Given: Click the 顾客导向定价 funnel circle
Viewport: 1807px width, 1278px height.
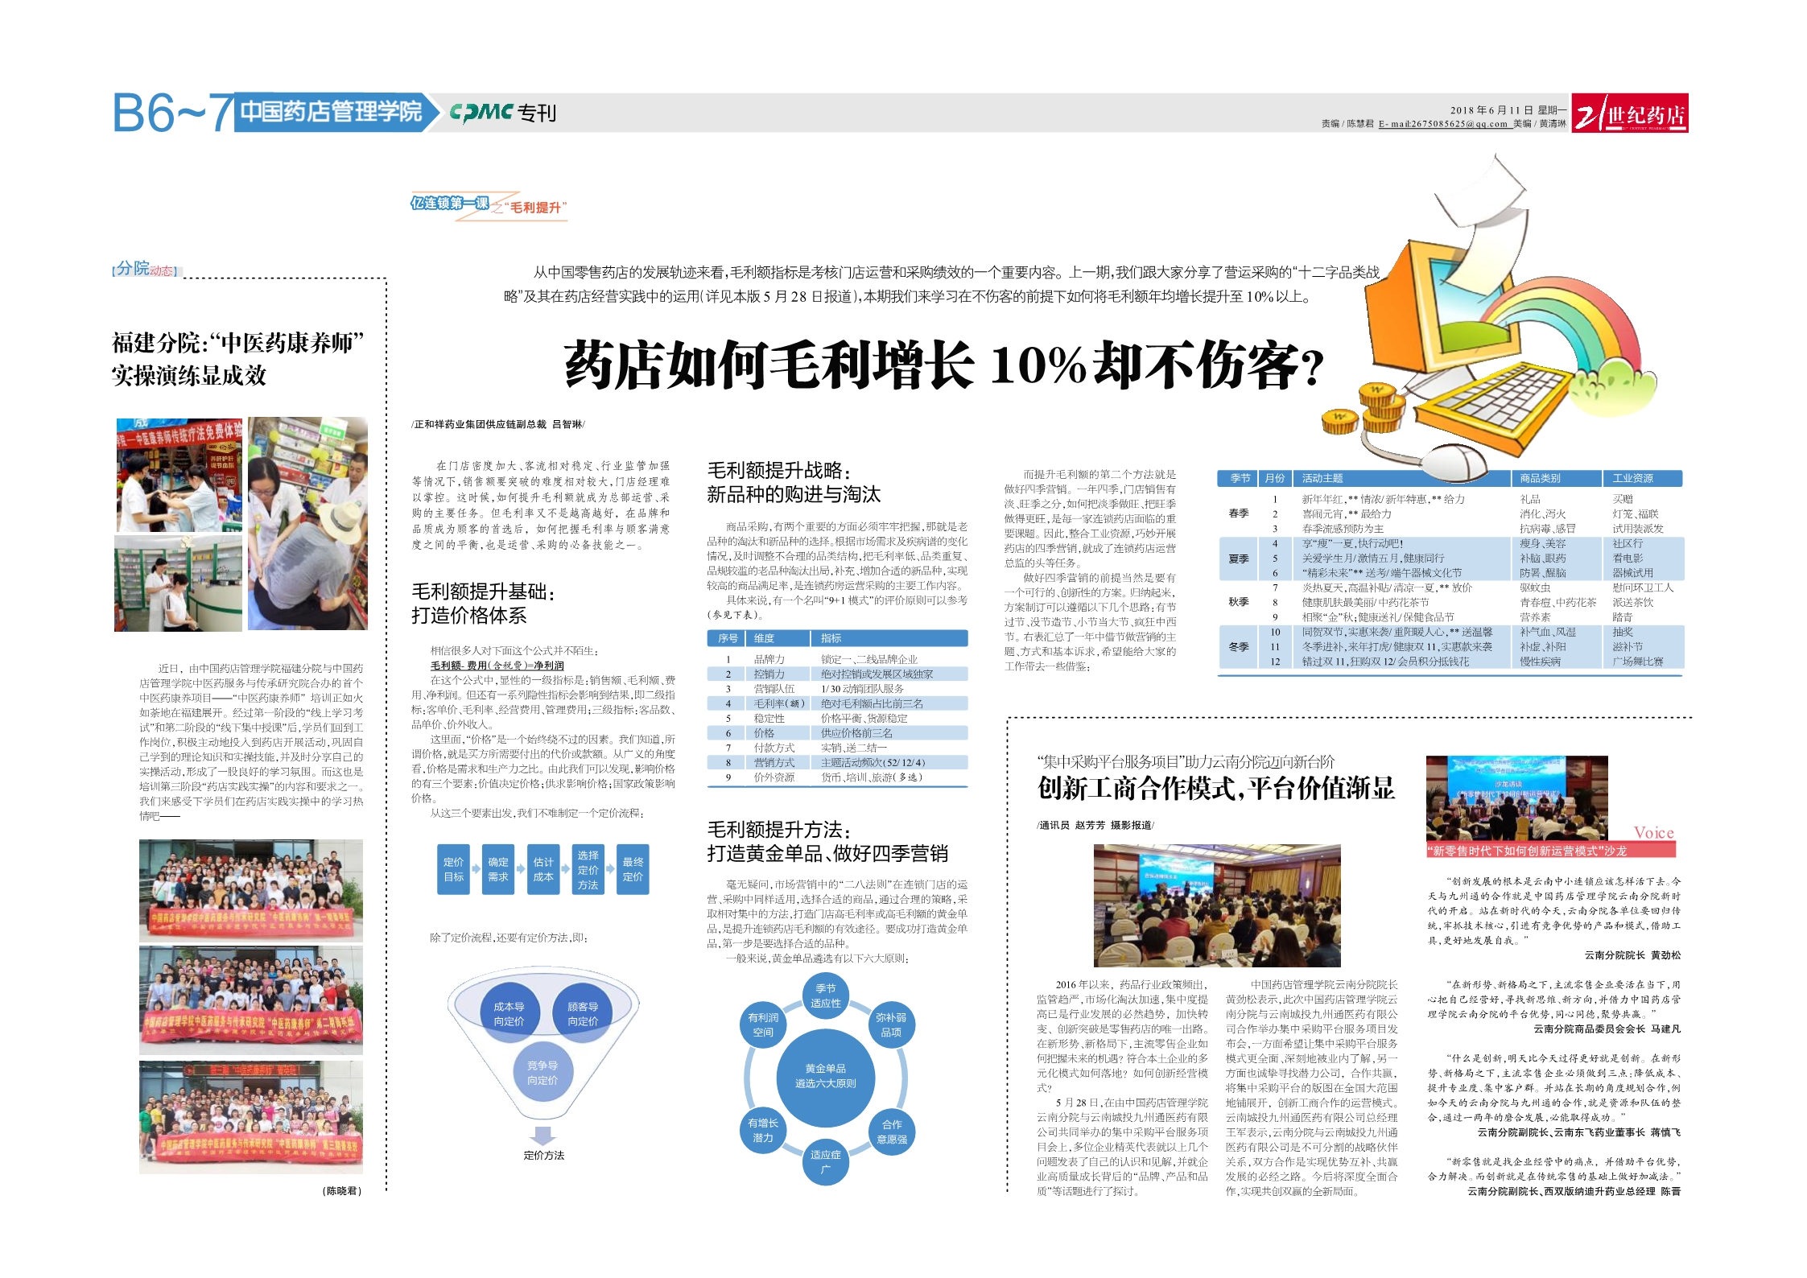Looking at the screenshot, I should coord(583,1013).
